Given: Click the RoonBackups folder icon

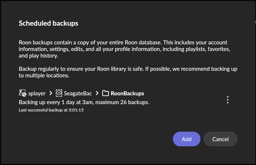Looking at the screenshot, I should [x=106, y=93].
